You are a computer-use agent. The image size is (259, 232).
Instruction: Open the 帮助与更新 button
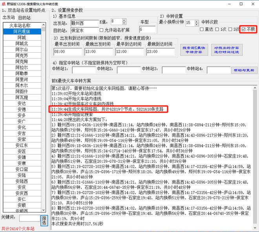244,70
